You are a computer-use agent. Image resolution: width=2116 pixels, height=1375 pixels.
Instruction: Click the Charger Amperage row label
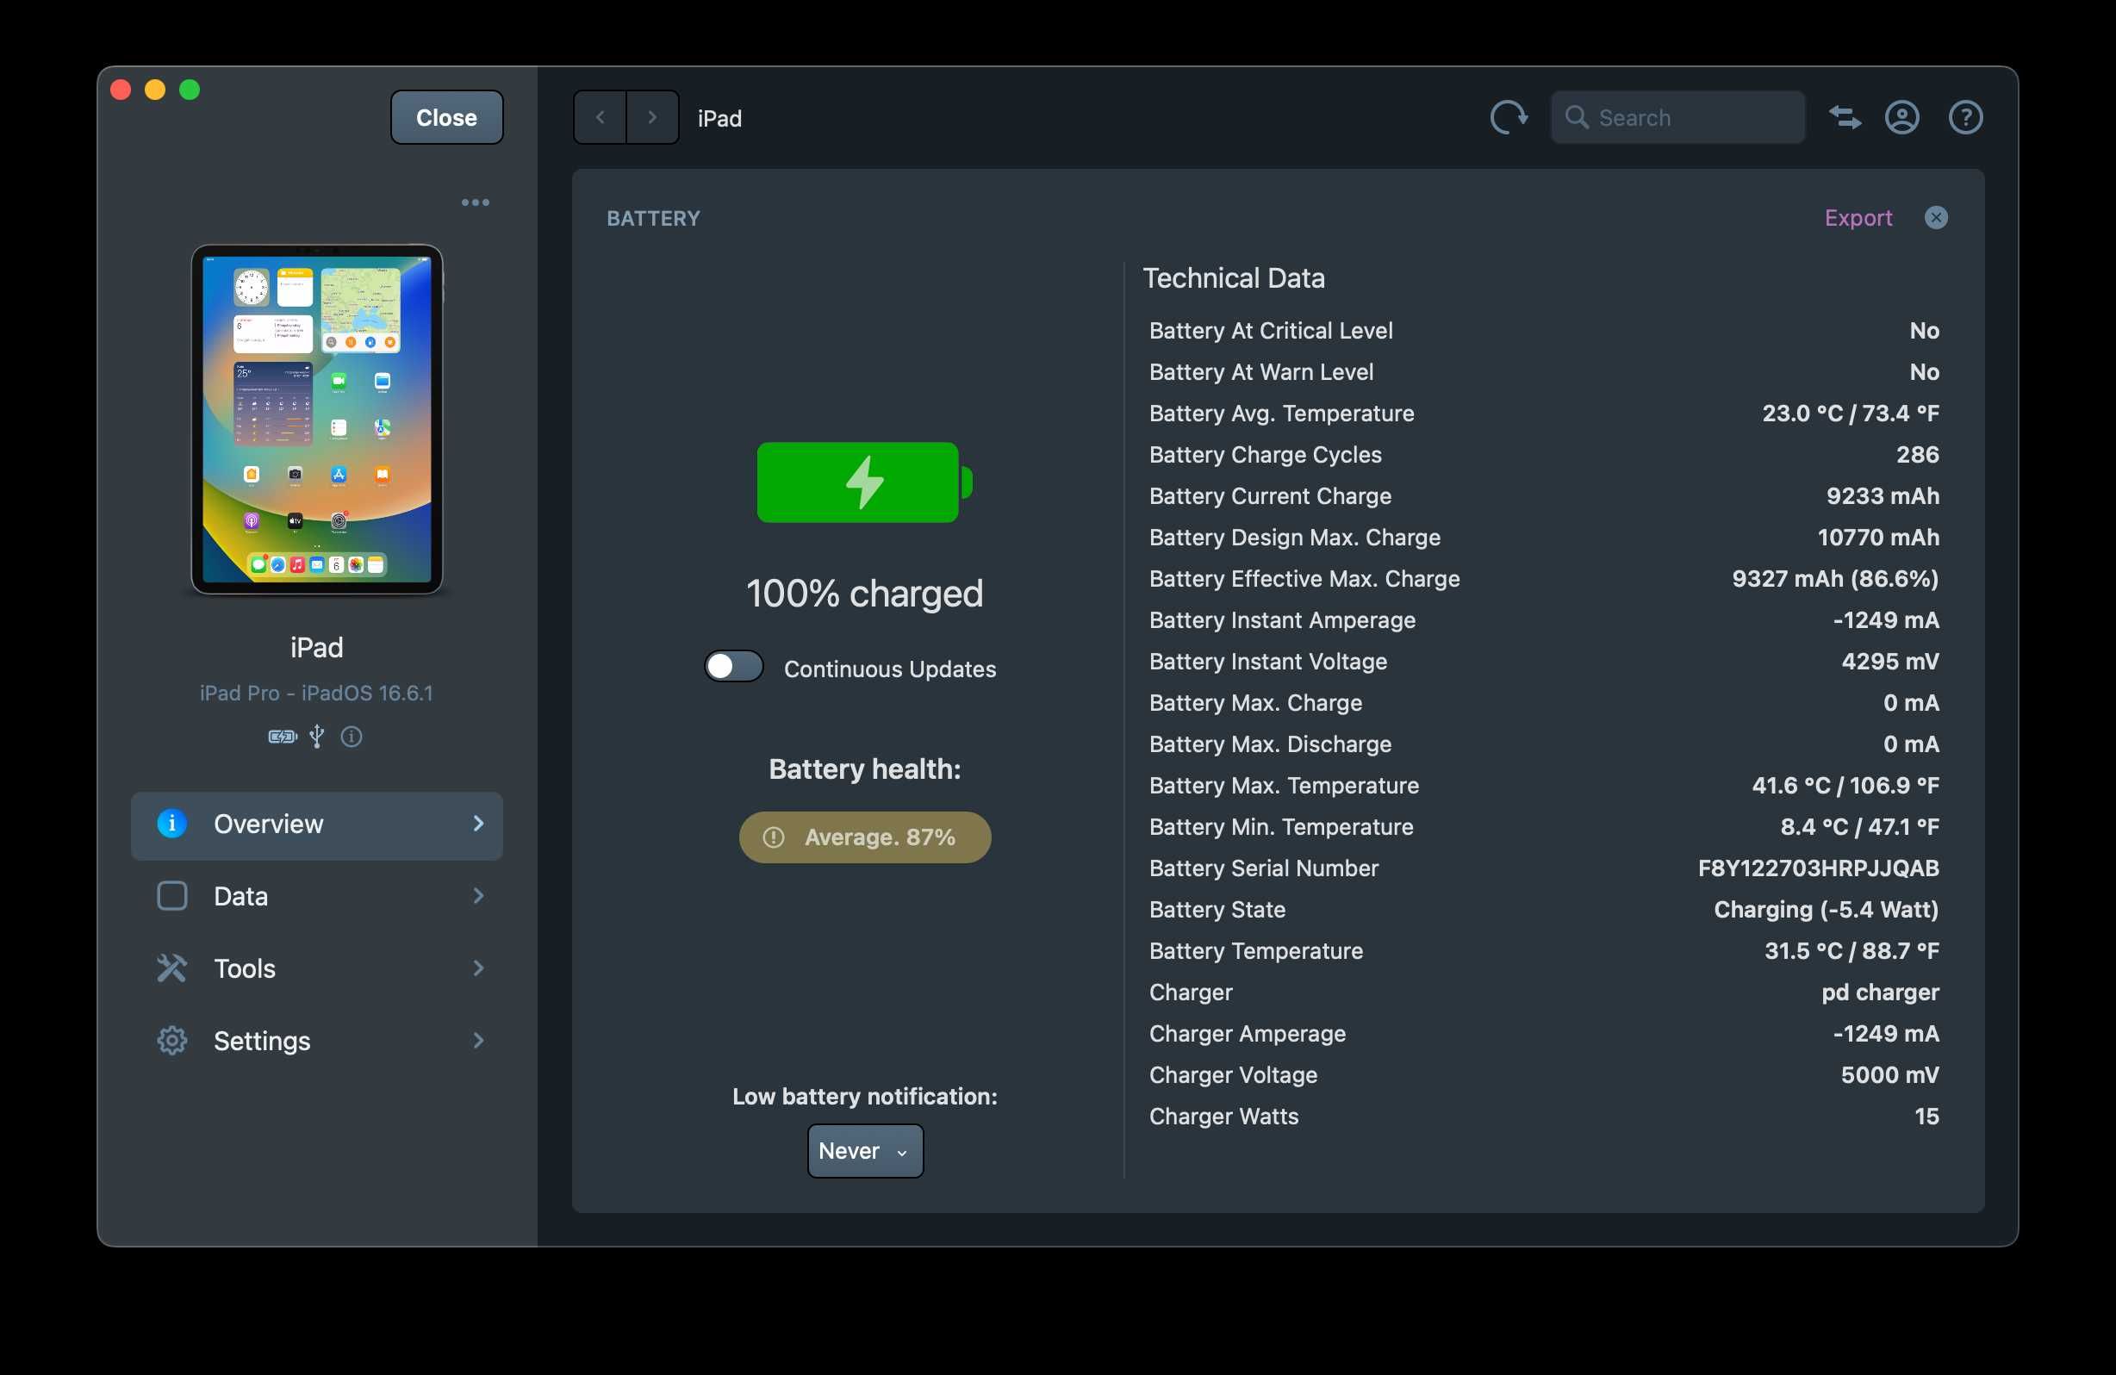(x=1248, y=1034)
